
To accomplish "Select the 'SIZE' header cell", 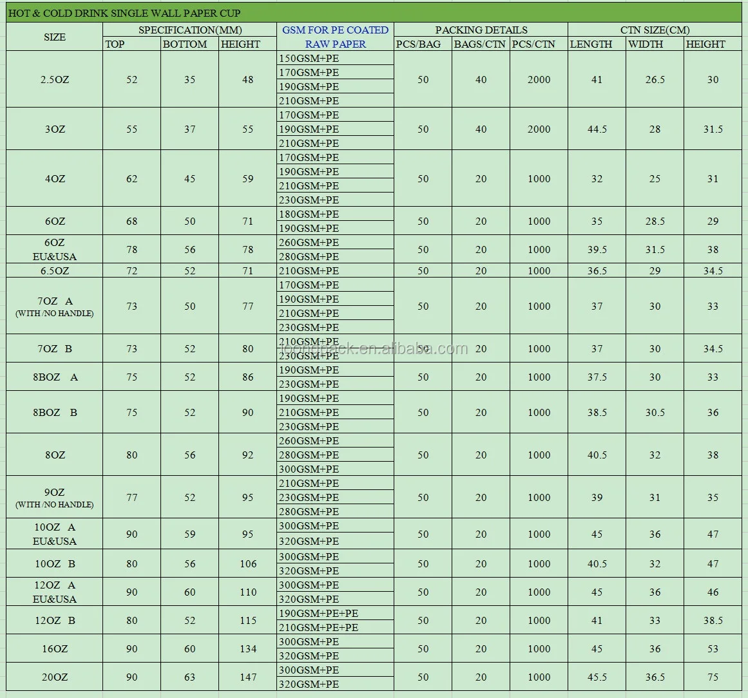I will tap(54, 37).
